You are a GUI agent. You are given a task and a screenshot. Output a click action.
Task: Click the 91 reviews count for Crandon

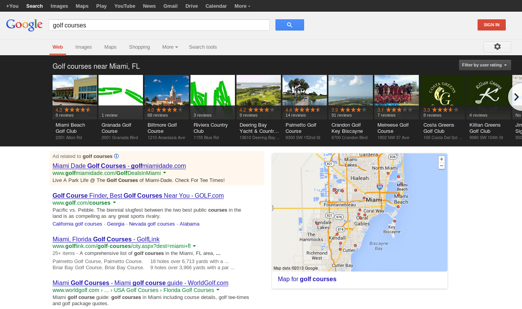(x=342, y=115)
